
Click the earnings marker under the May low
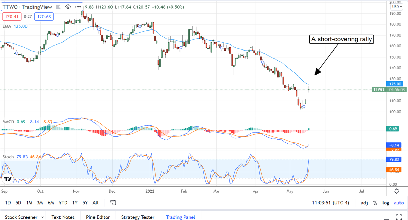click(x=304, y=107)
